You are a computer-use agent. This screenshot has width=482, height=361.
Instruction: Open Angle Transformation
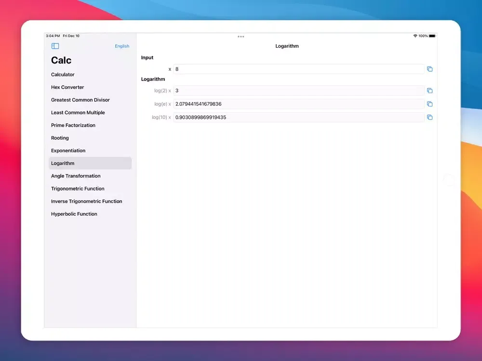90,176
